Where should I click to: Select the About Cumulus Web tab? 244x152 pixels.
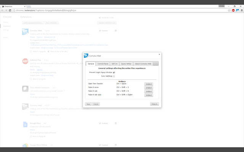tap(143, 64)
